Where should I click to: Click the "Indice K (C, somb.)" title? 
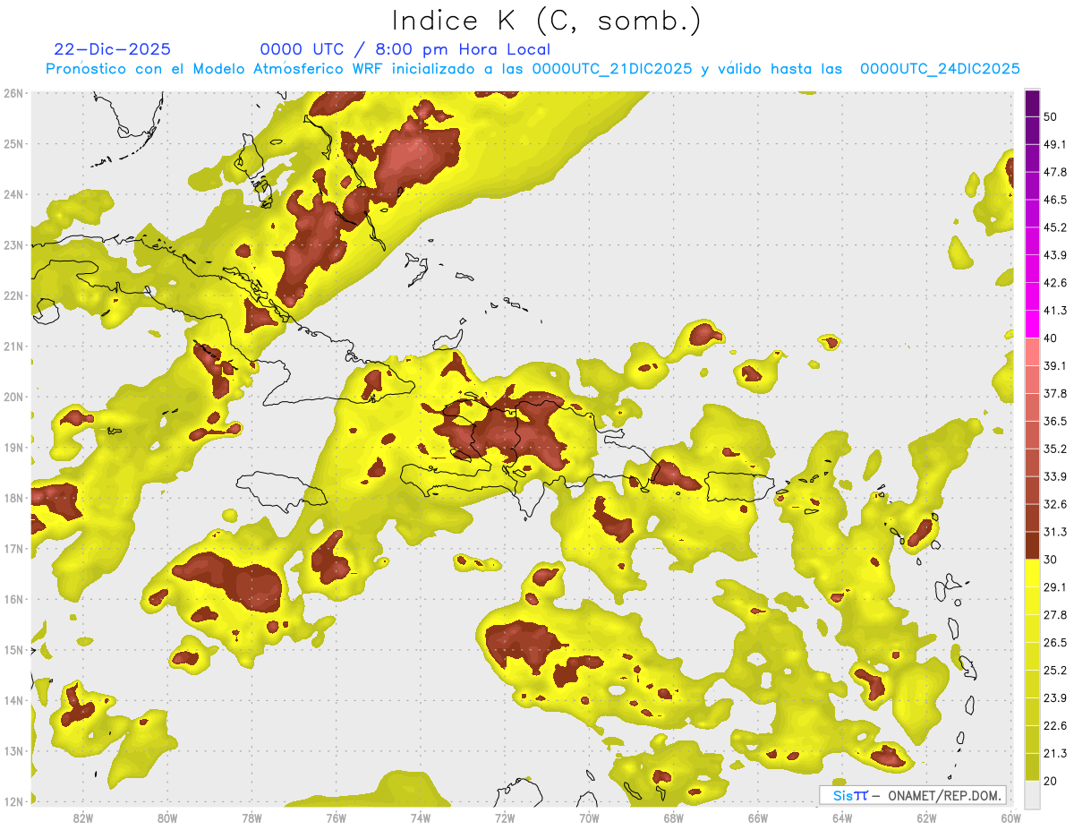click(x=547, y=21)
